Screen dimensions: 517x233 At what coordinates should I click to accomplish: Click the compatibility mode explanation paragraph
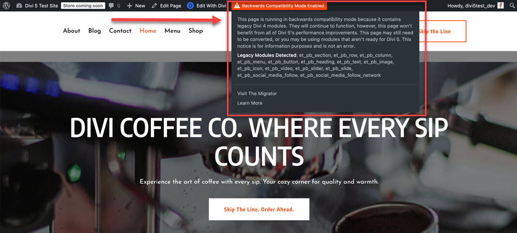tap(325, 33)
